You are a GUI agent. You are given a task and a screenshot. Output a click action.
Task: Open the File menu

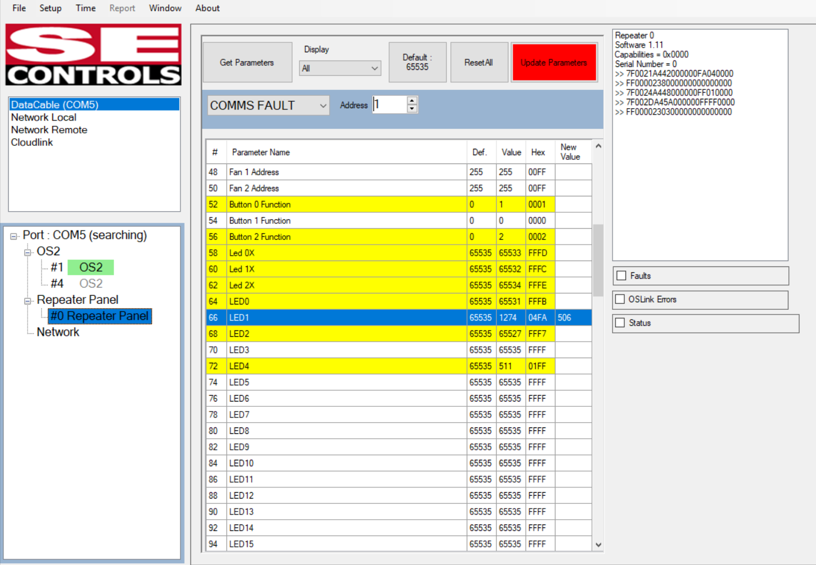coord(19,8)
